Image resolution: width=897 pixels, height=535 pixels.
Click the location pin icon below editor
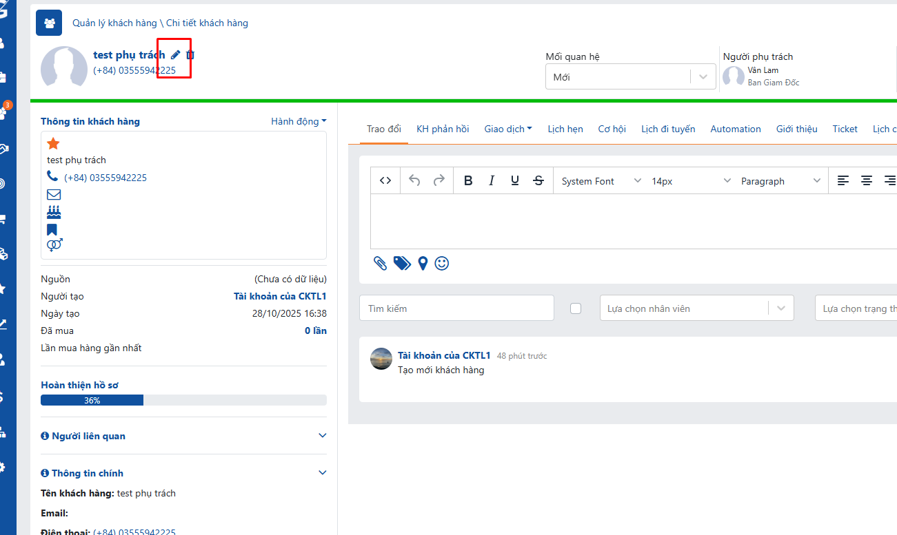tap(423, 263)
